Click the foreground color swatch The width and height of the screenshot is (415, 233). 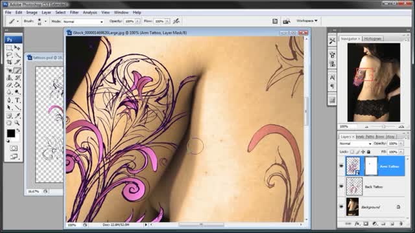pyautogui.click(x=11, y=133)
